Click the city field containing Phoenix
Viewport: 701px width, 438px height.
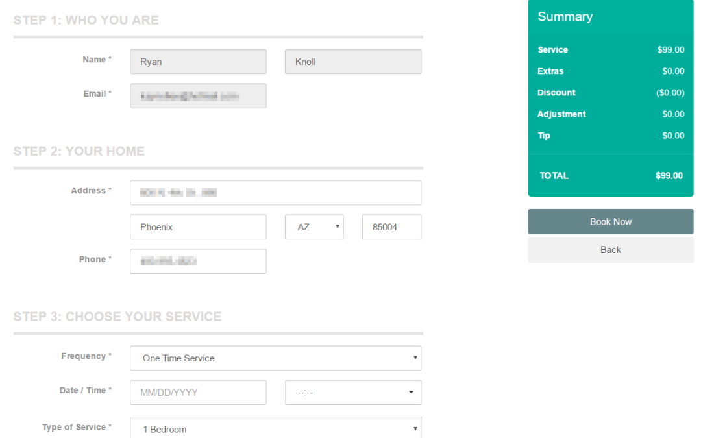tap(198, 226)
